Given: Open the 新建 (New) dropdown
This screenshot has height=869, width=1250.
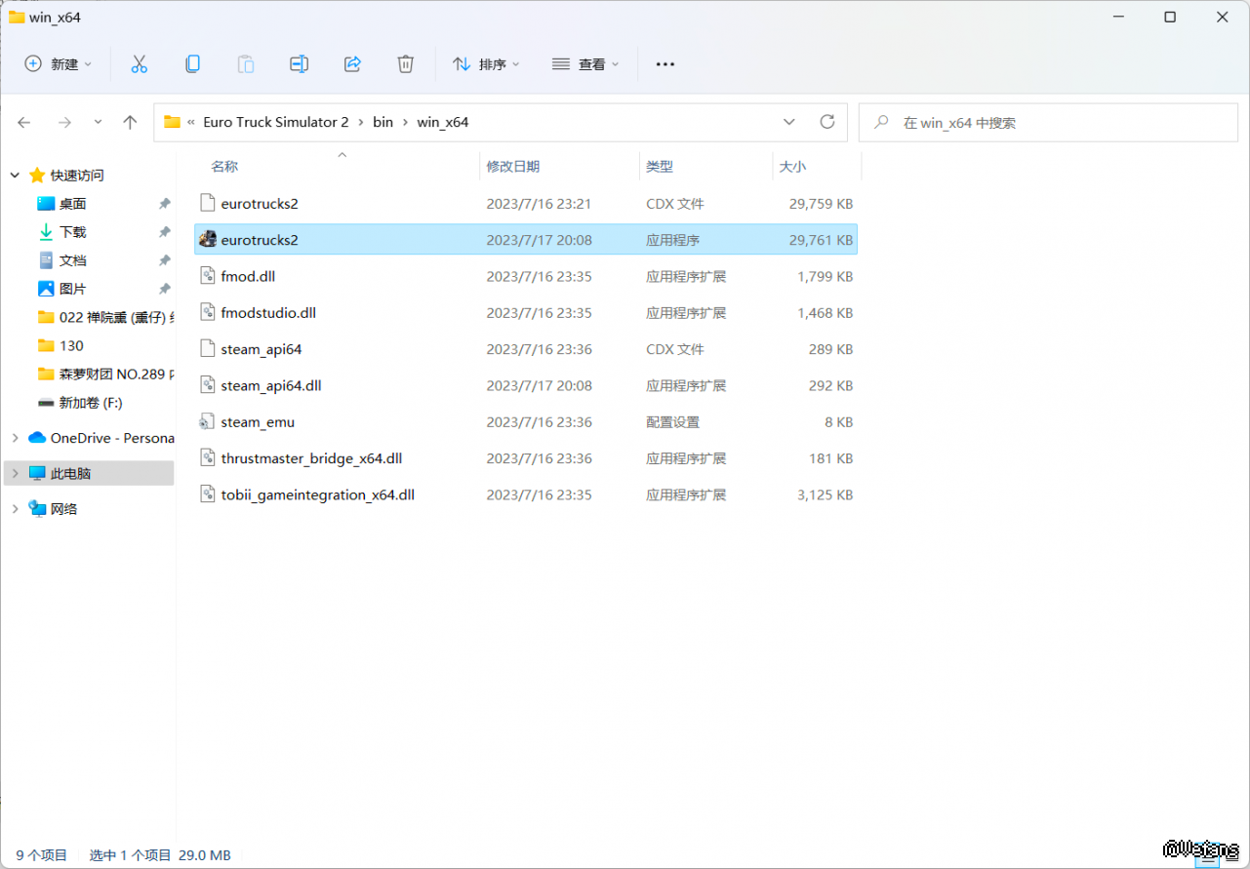Looking at the screenshot, I should click(59, 64).
